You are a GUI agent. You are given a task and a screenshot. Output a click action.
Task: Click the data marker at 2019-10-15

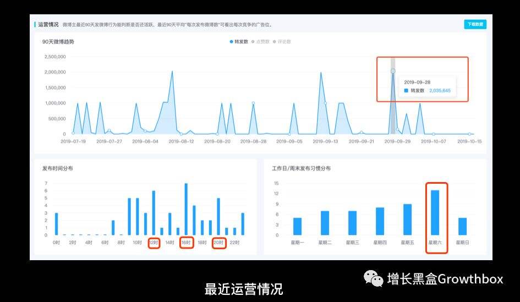tap(469, 134)
